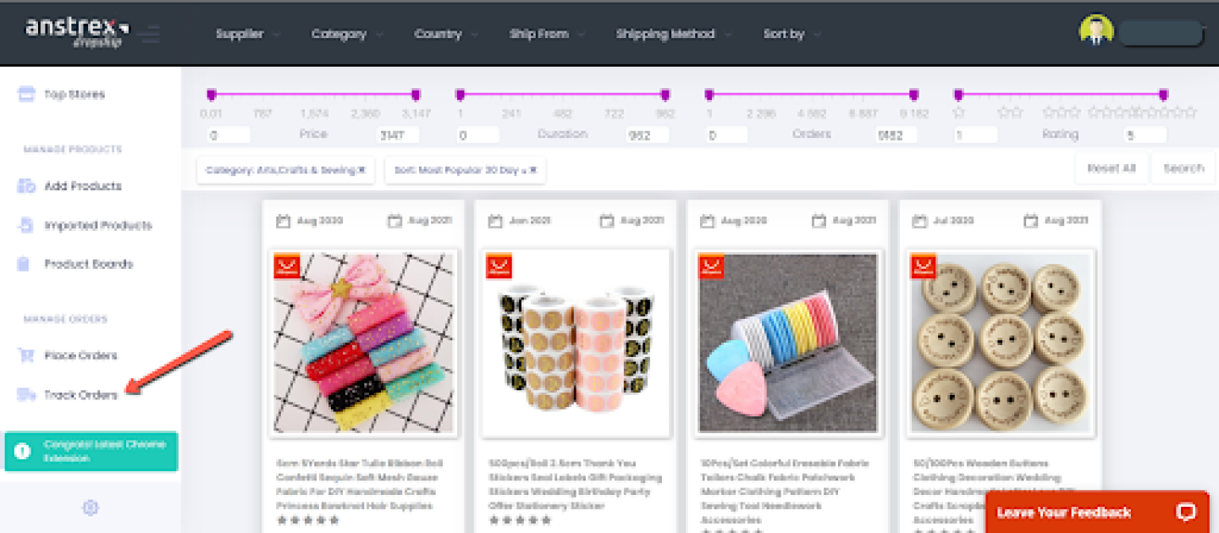
Task: Select the Imported Products icon
Action: [x=26, y=225]
